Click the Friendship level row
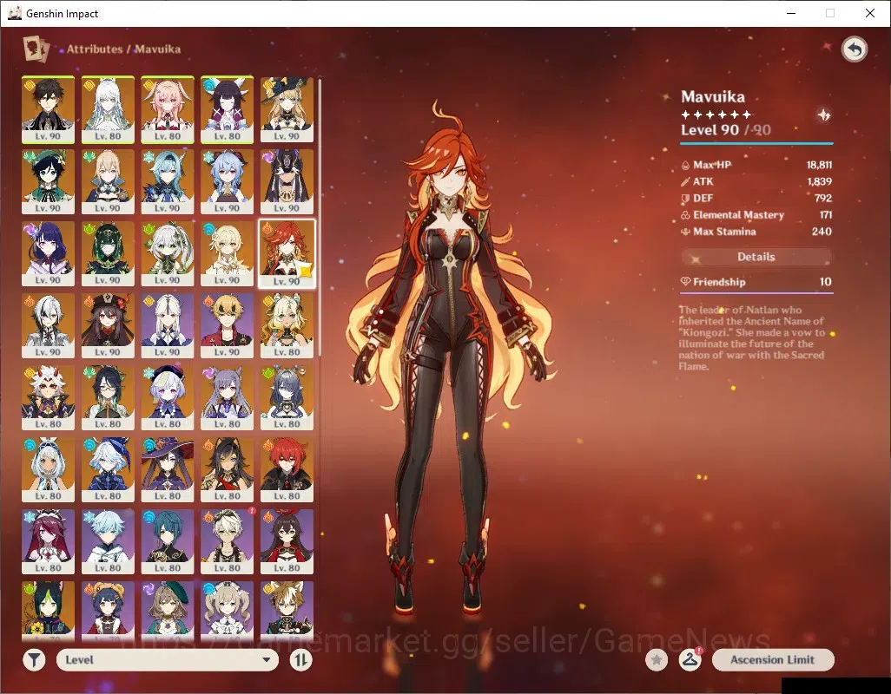The image size is (891, 694). [756, 282]
